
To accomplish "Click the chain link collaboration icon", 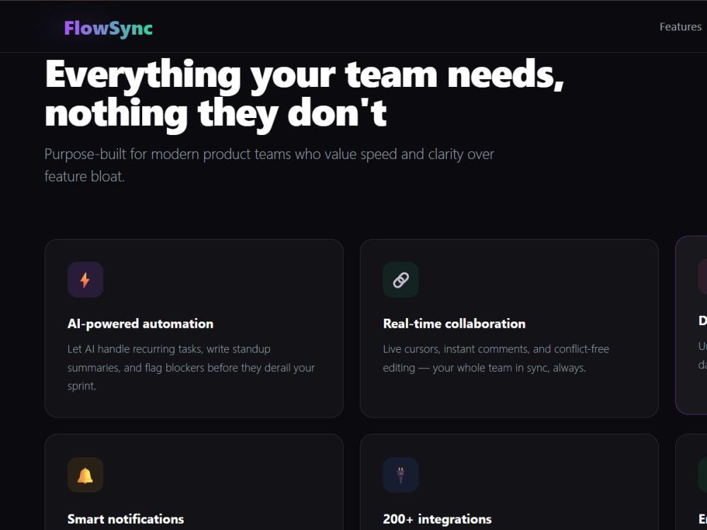I will pyautogui.click(x=401, y=280).
